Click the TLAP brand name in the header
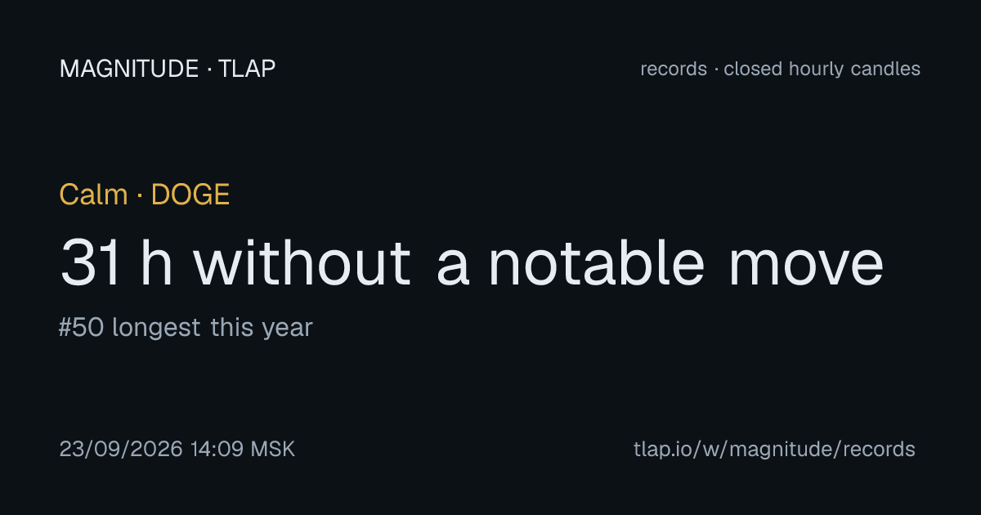Screen dimensions: 981x515 pos(249,69)
